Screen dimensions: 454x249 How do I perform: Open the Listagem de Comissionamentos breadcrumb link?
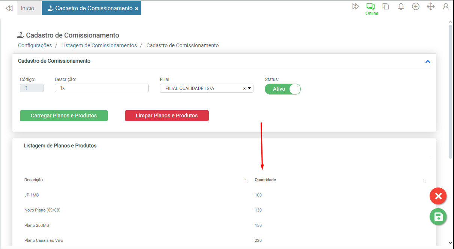pyautogui.click(x=99, y=45)
